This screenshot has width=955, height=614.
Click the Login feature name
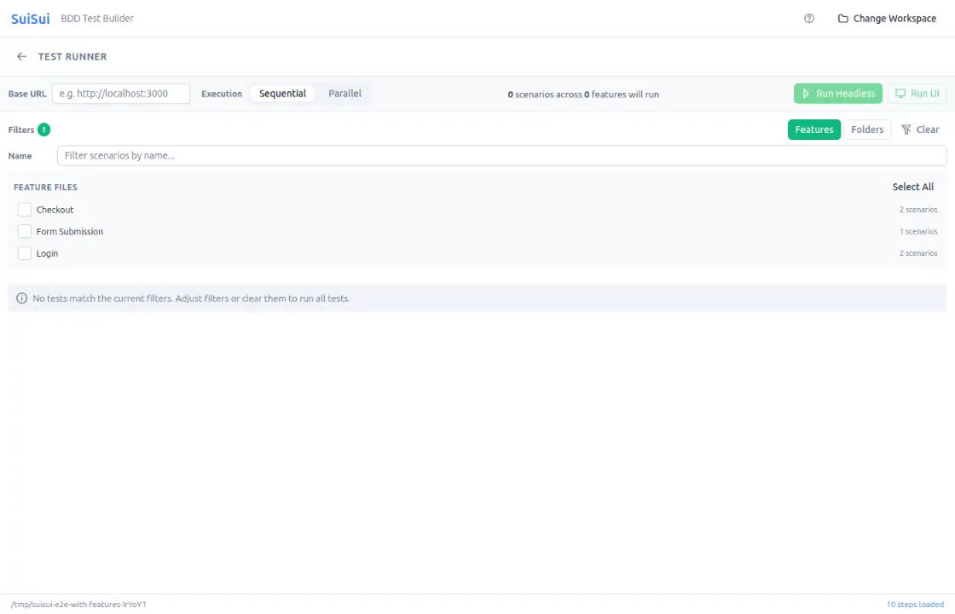tap(48, 253)
